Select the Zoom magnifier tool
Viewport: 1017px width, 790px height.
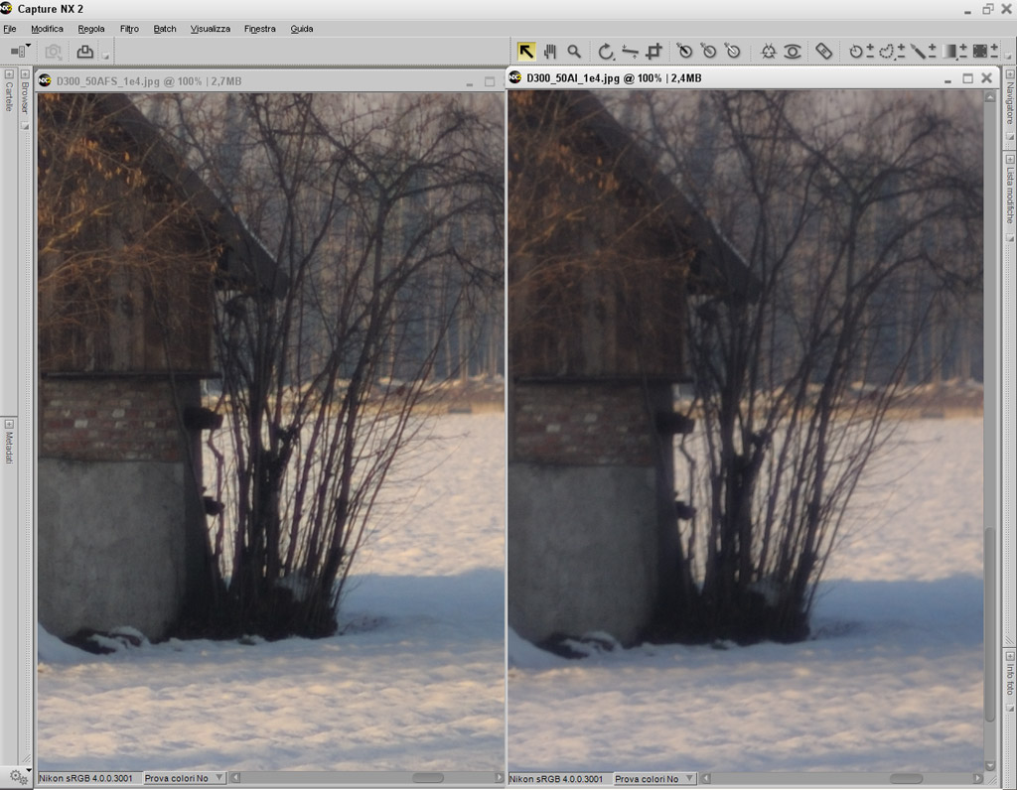click(x=574, y=52)
